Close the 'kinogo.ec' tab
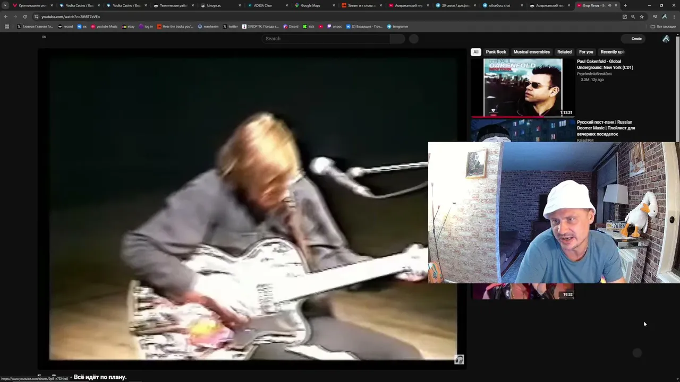680x382 pixels. click(240, 5)
